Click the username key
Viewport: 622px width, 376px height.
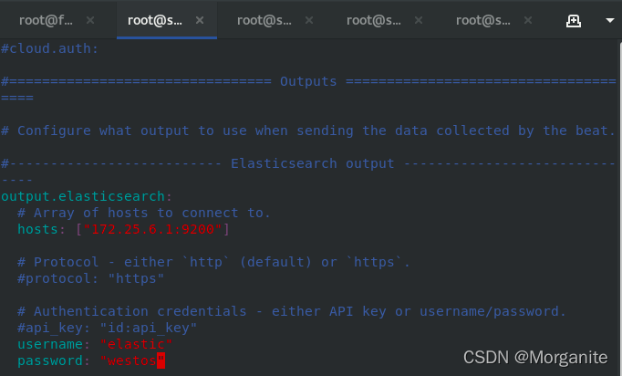pos(50,344)
